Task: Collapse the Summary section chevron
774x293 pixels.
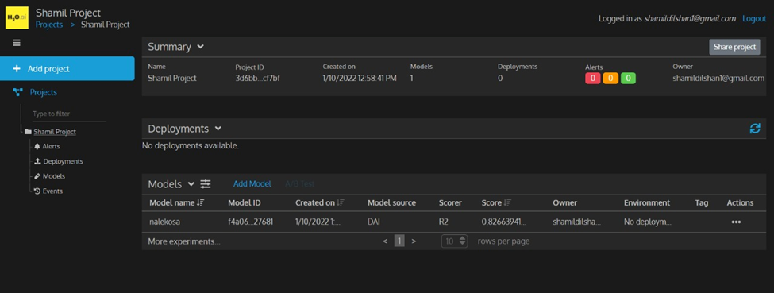Action: (200, 47)
